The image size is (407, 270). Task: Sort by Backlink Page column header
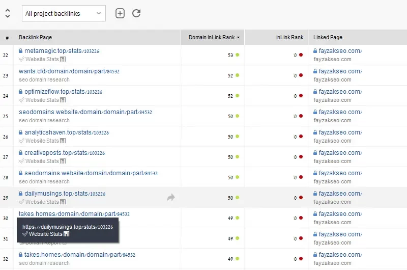(36, 37)
